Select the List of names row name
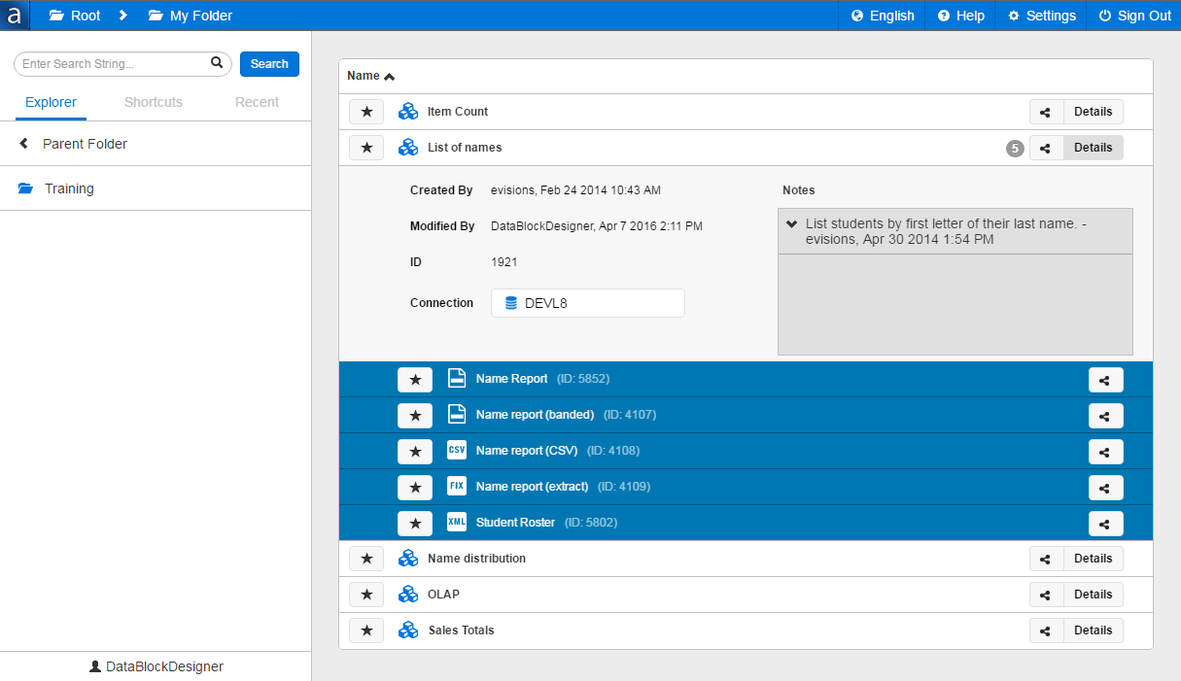 tap(465, 148)
